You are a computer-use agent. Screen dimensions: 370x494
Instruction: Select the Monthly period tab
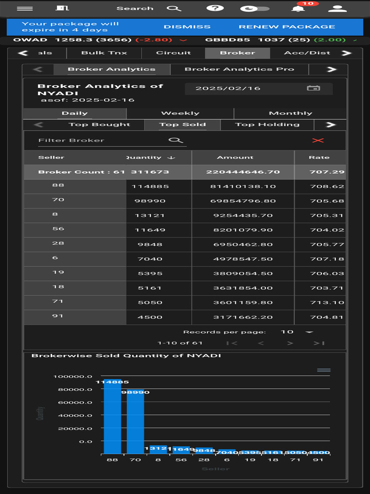pos(291,113)
